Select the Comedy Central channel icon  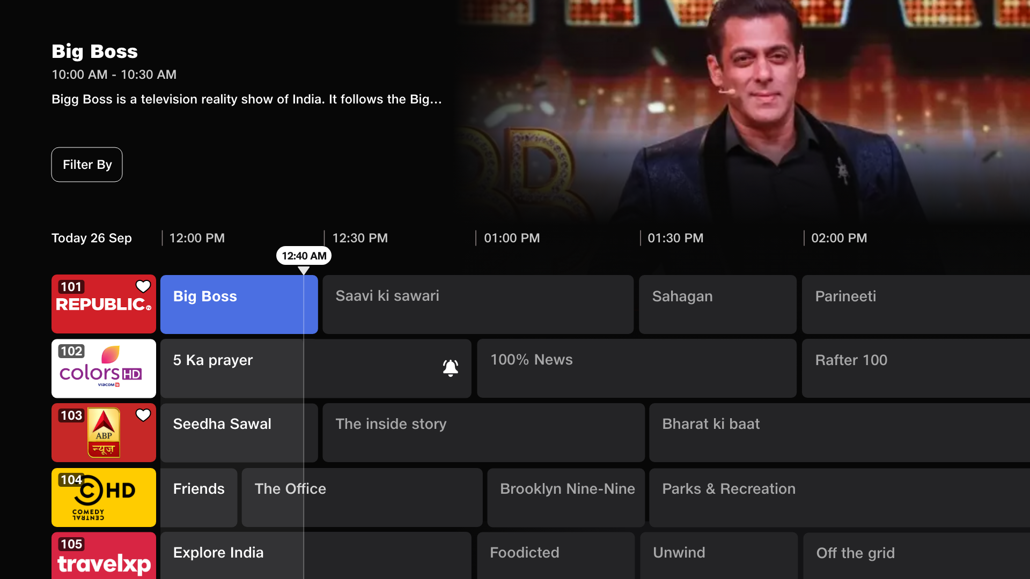103,497
